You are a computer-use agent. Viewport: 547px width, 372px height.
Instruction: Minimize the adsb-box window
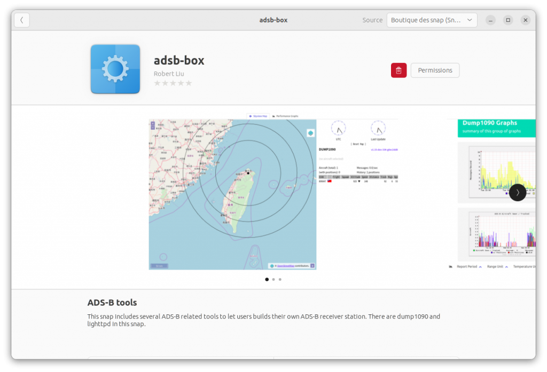click(x=490, y=20)
